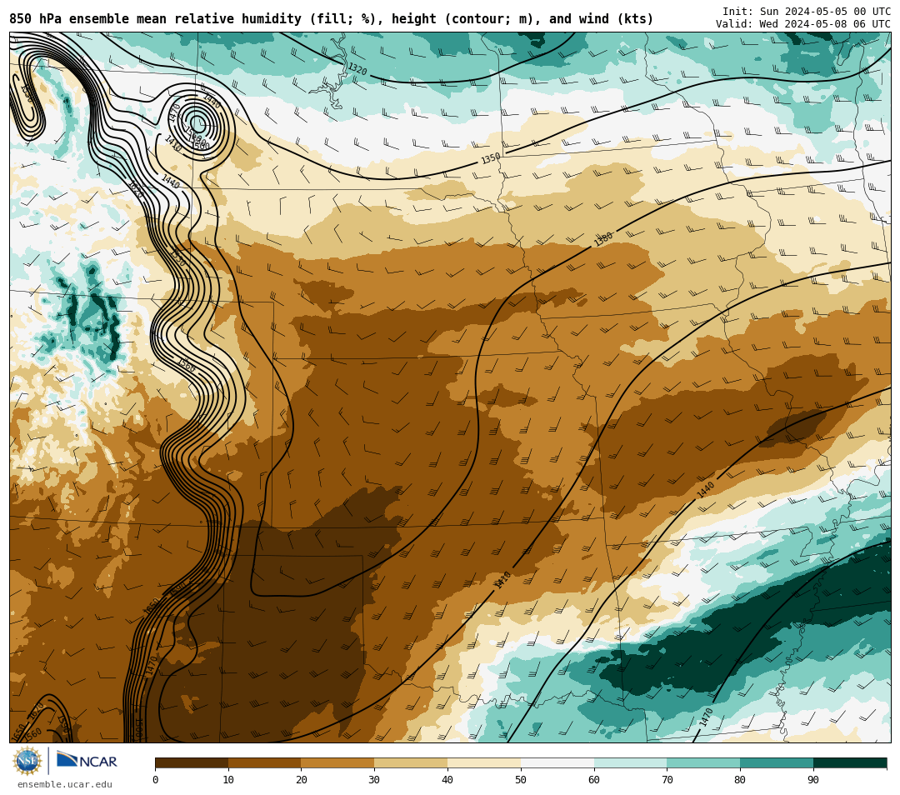Open the ensemble.ucar.edu website text
Viewport: 900px width, 795px height.
click(65, 784)
